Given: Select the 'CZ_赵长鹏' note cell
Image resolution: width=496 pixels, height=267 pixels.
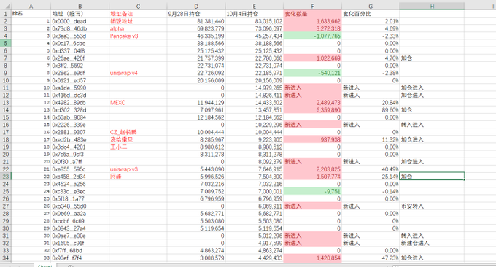Looking at the screenshot, I should pos(138,132).
